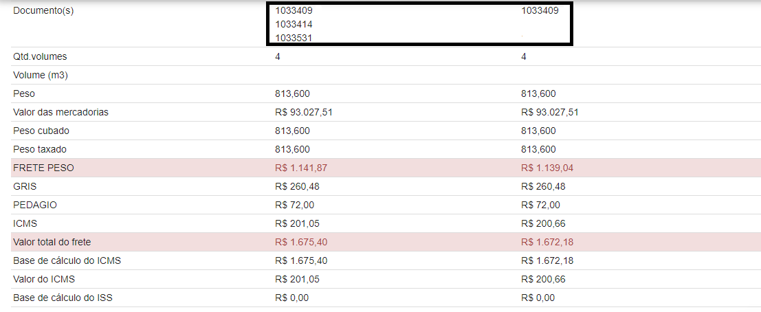
Task: Click the R$ 1.675,40 value in Valor total do frete row
Action: [303, 242]
